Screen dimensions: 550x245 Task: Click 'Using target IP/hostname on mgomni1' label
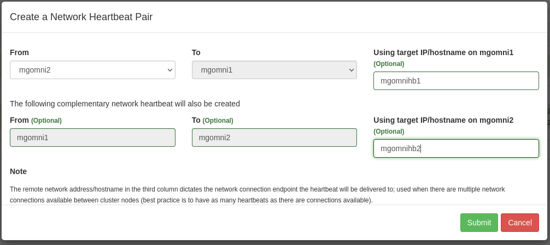pos(443,52)
